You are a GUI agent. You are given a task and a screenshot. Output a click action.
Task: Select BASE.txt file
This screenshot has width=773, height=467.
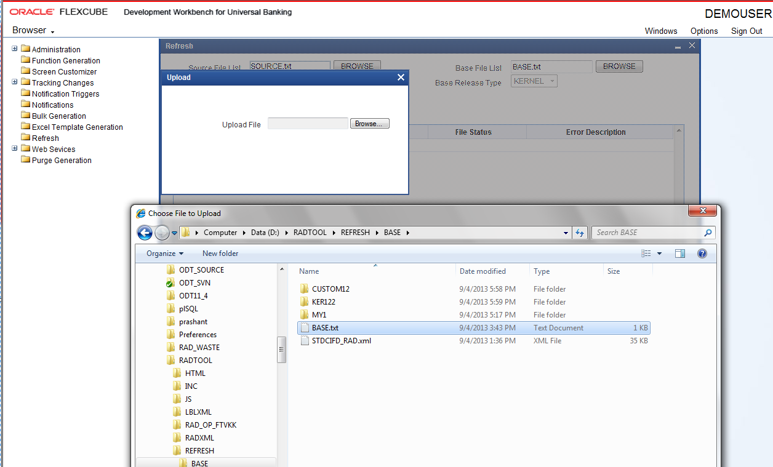click(473, 327)
